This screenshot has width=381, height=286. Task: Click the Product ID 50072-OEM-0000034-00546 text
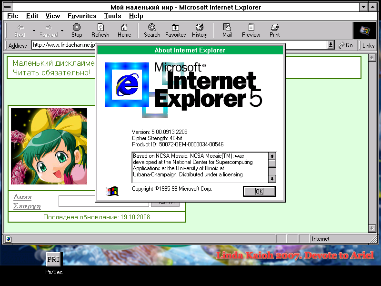(x=178, y=144)
